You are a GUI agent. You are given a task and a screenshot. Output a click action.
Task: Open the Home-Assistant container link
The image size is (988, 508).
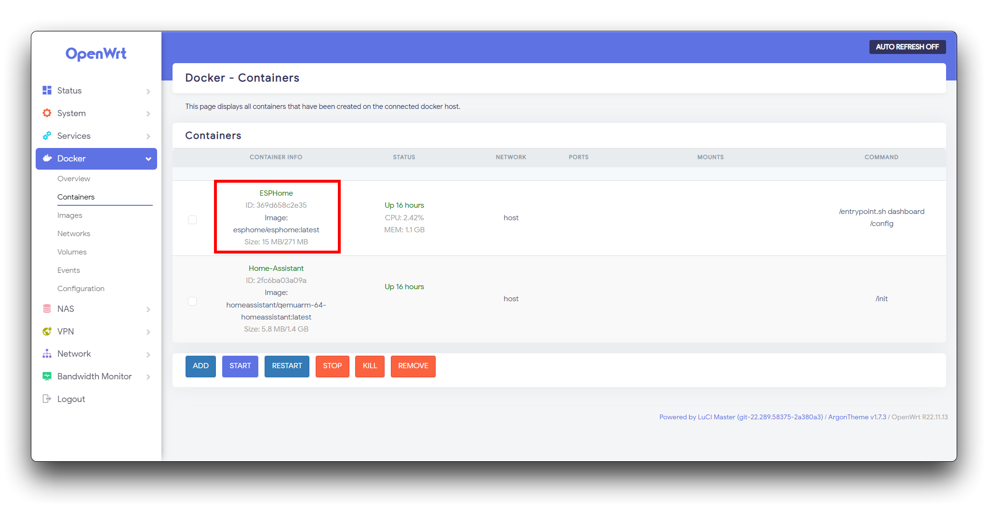[x=276, y=268]
